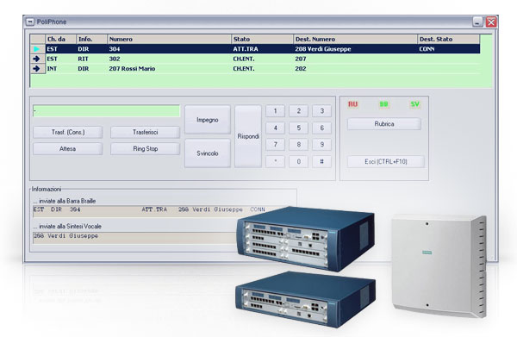Dial keypad digit 6
This screenshot has height=337, width=517.
coord(322,128)
